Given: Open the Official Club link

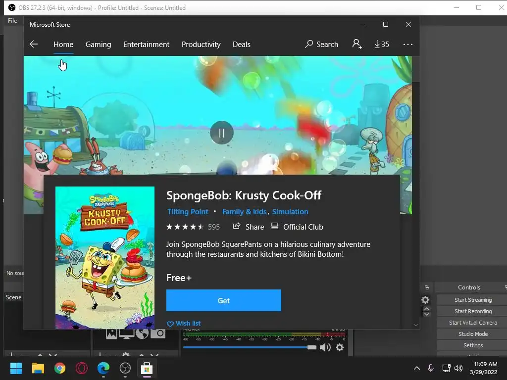Looking at the screenshot, I should pyautogui.click(x=297, y=227).
